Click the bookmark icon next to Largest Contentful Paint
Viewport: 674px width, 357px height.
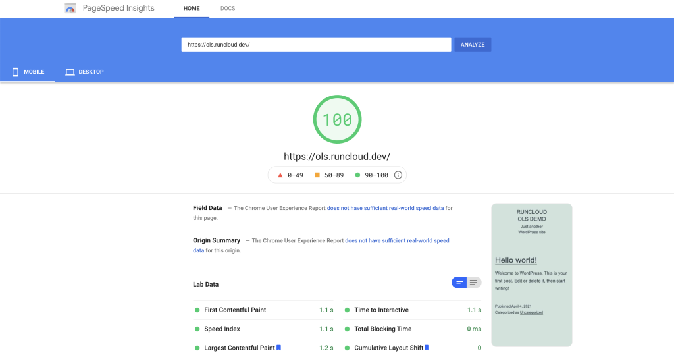(278, 348)
